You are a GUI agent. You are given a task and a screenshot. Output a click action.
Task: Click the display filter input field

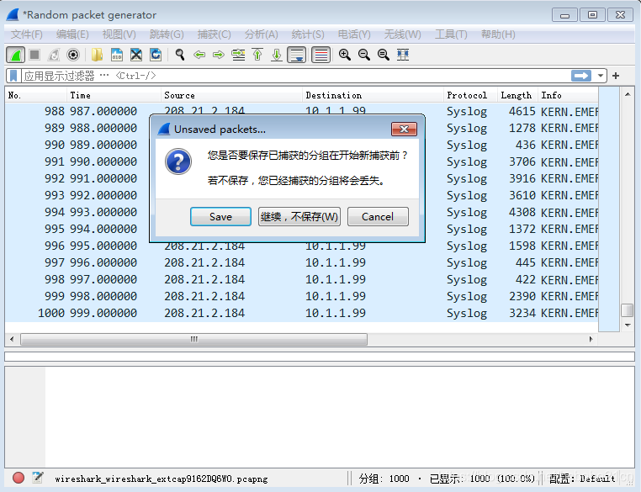point(294,76)
